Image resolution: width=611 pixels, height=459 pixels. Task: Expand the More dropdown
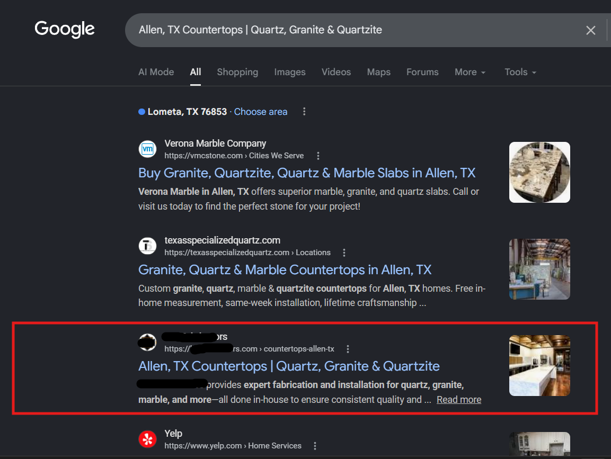click(x=470, y=72)
